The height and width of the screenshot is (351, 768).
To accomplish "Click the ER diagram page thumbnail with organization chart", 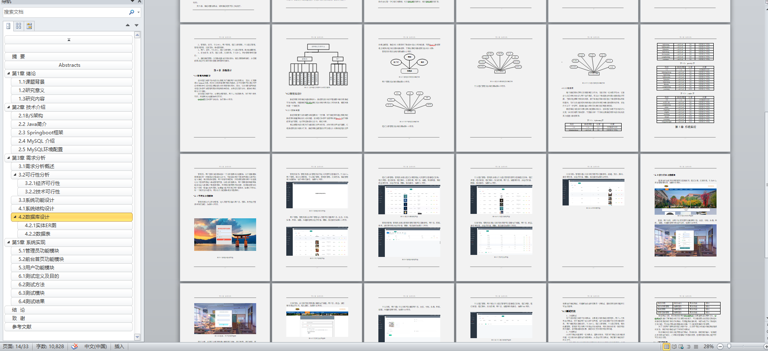I will click(x=317, y=88).
